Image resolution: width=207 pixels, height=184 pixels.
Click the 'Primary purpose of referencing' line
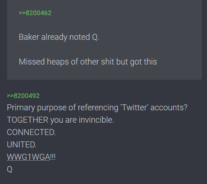coord(97,108)
